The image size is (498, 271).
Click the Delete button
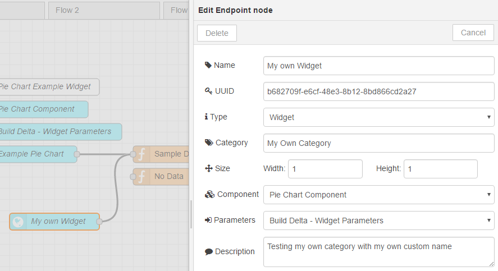click(217, 33)
